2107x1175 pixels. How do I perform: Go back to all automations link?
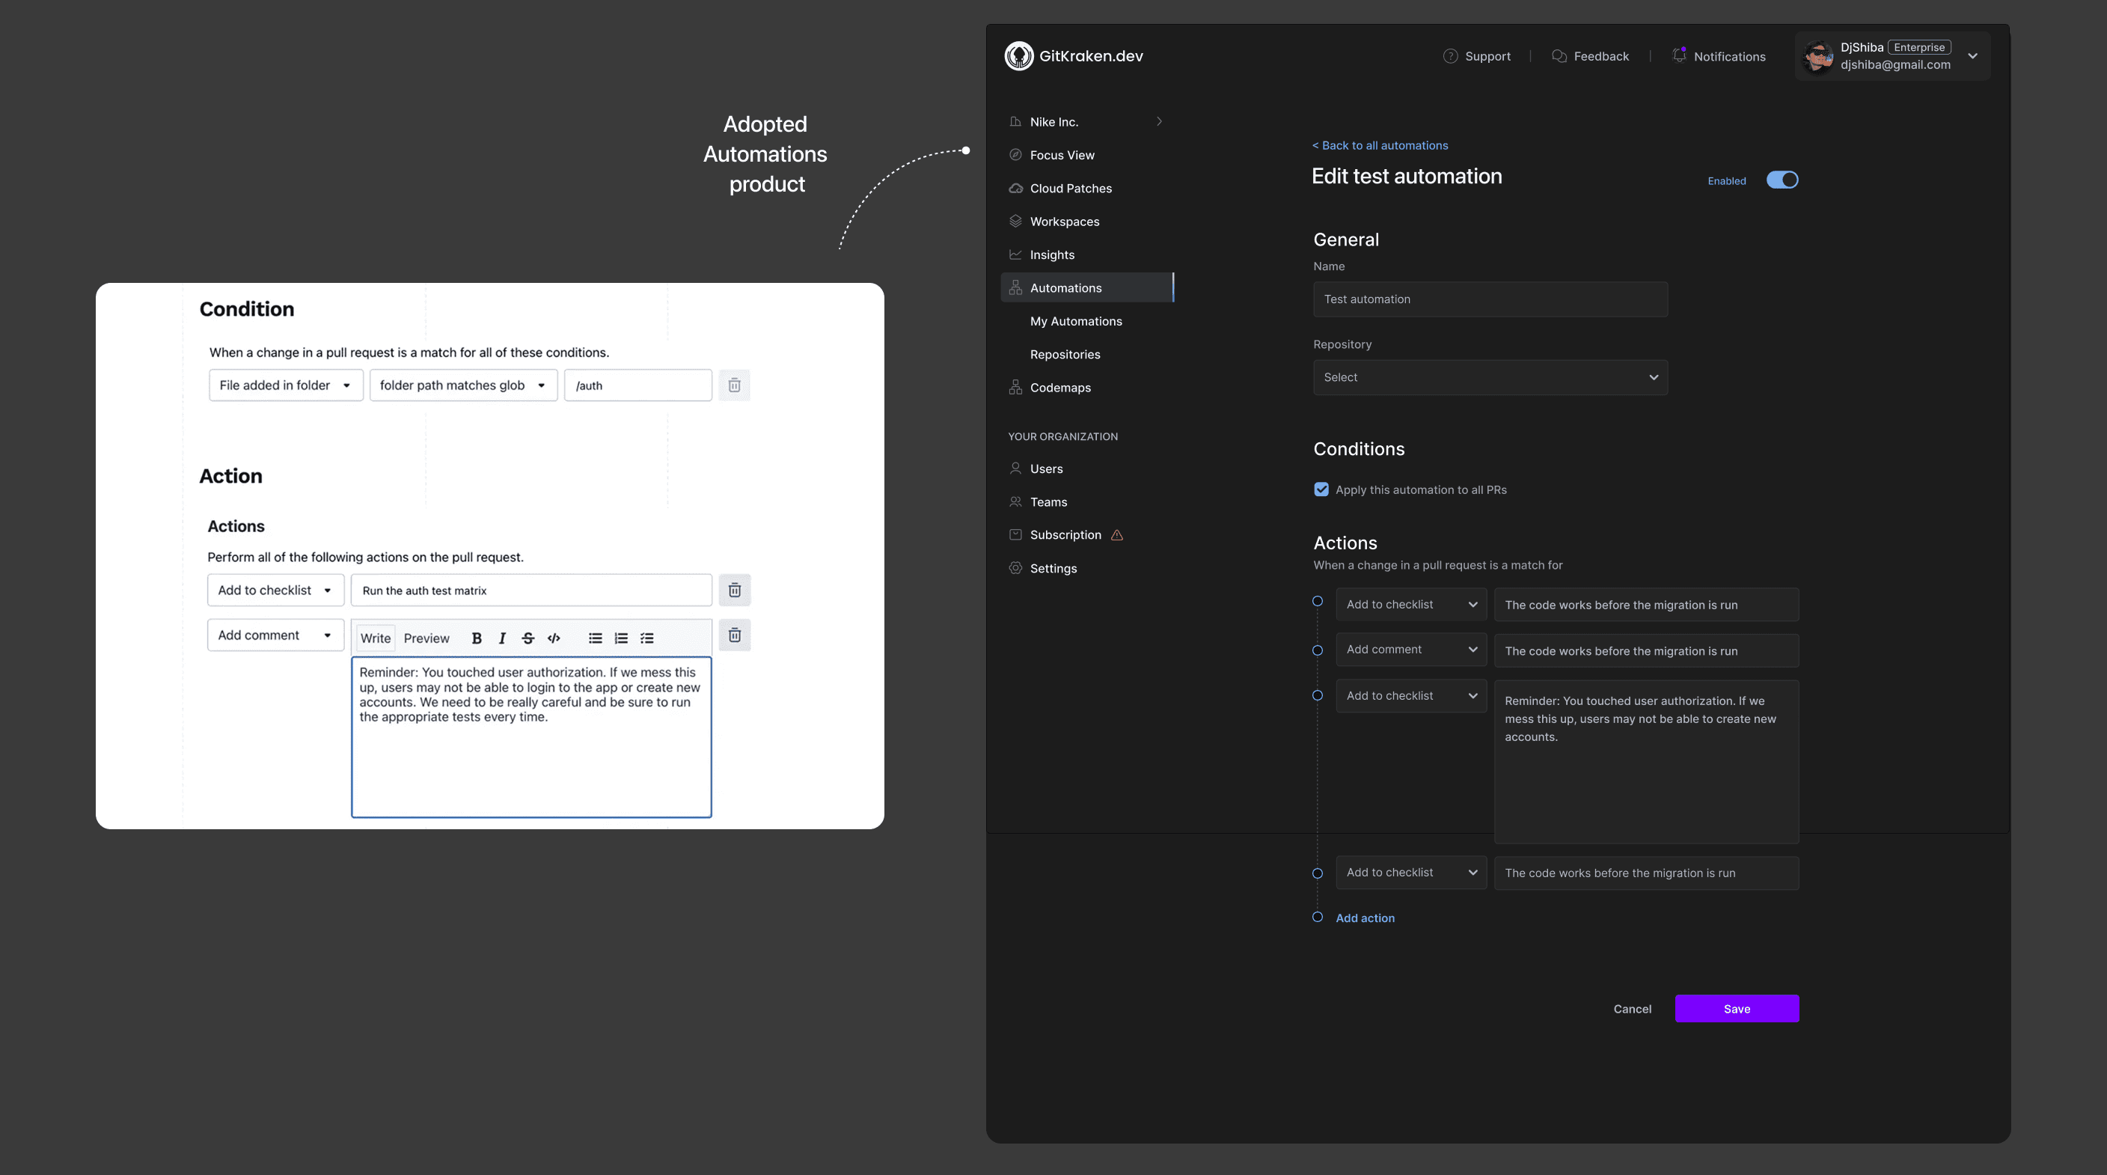[x=1380, y=146]
